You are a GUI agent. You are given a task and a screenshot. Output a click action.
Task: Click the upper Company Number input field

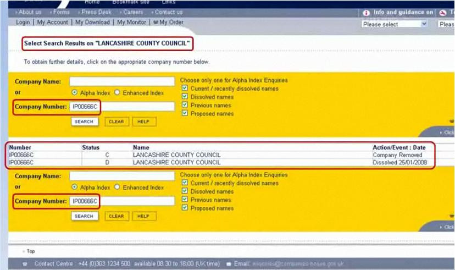122,107
